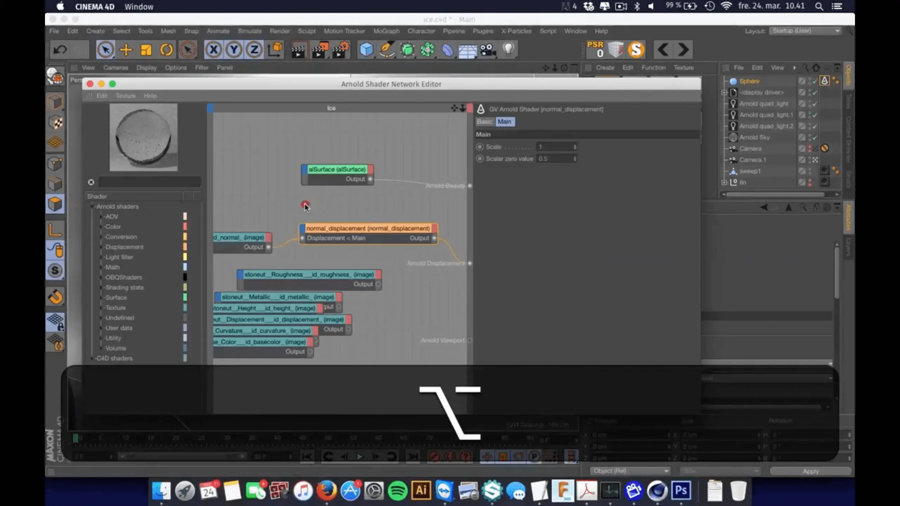
Task: Toggle the X axis lock
Action: 213,50
